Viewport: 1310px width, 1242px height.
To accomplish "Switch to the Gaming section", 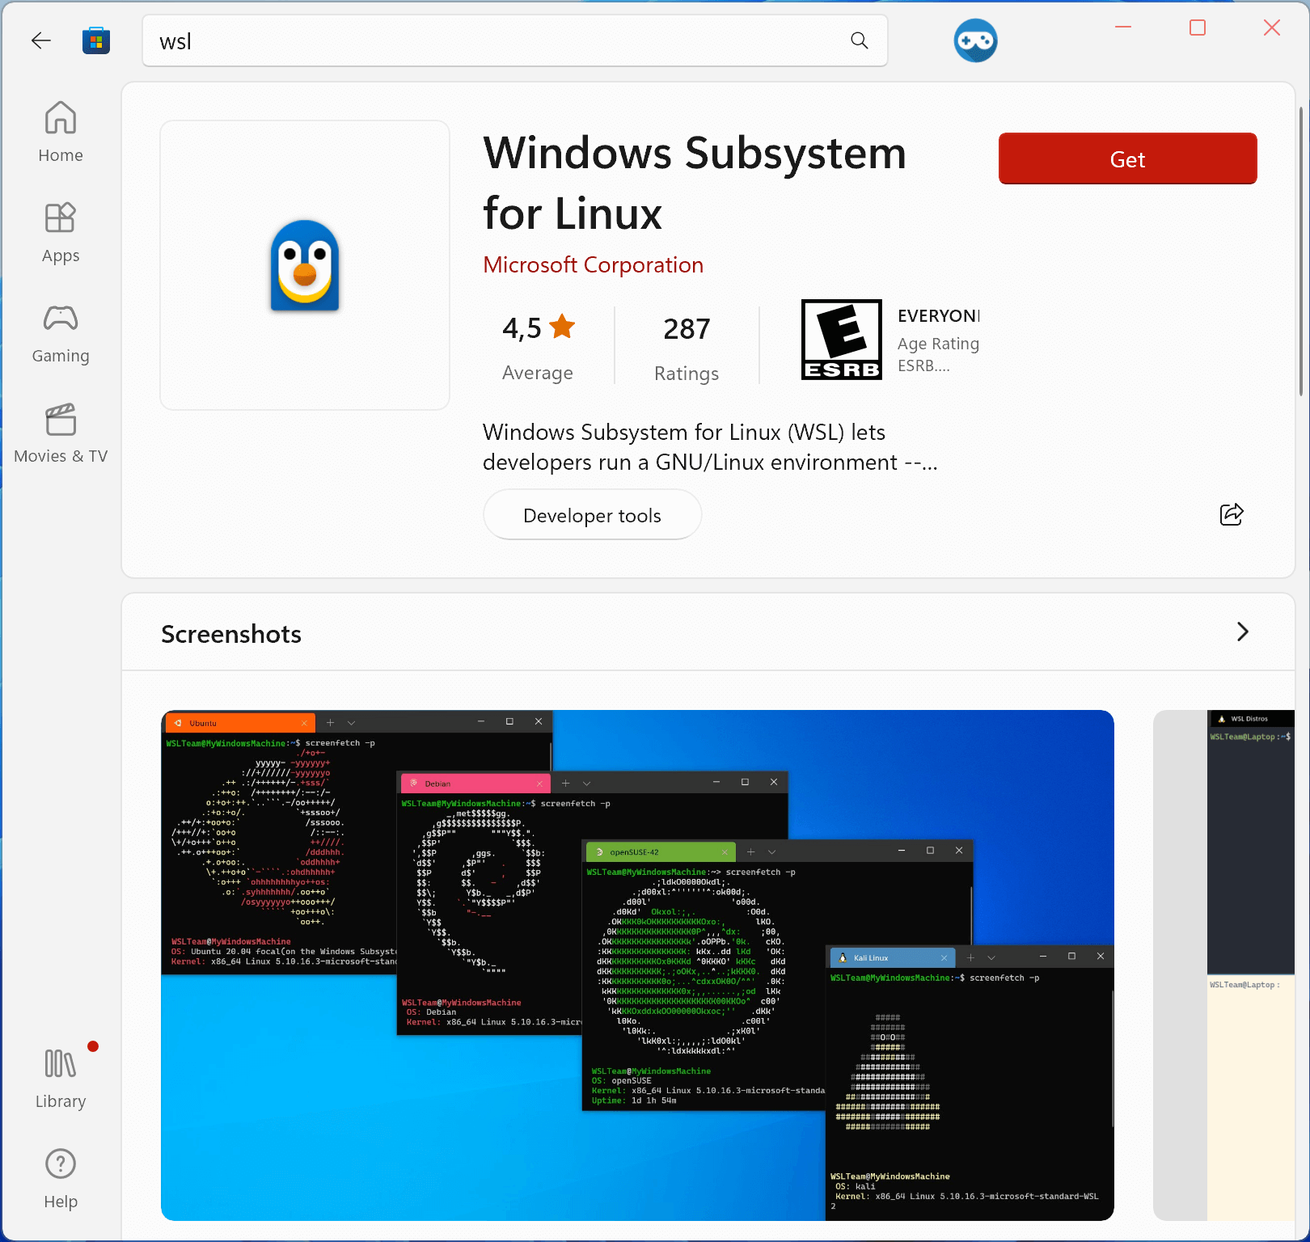I will pos(60,332).
